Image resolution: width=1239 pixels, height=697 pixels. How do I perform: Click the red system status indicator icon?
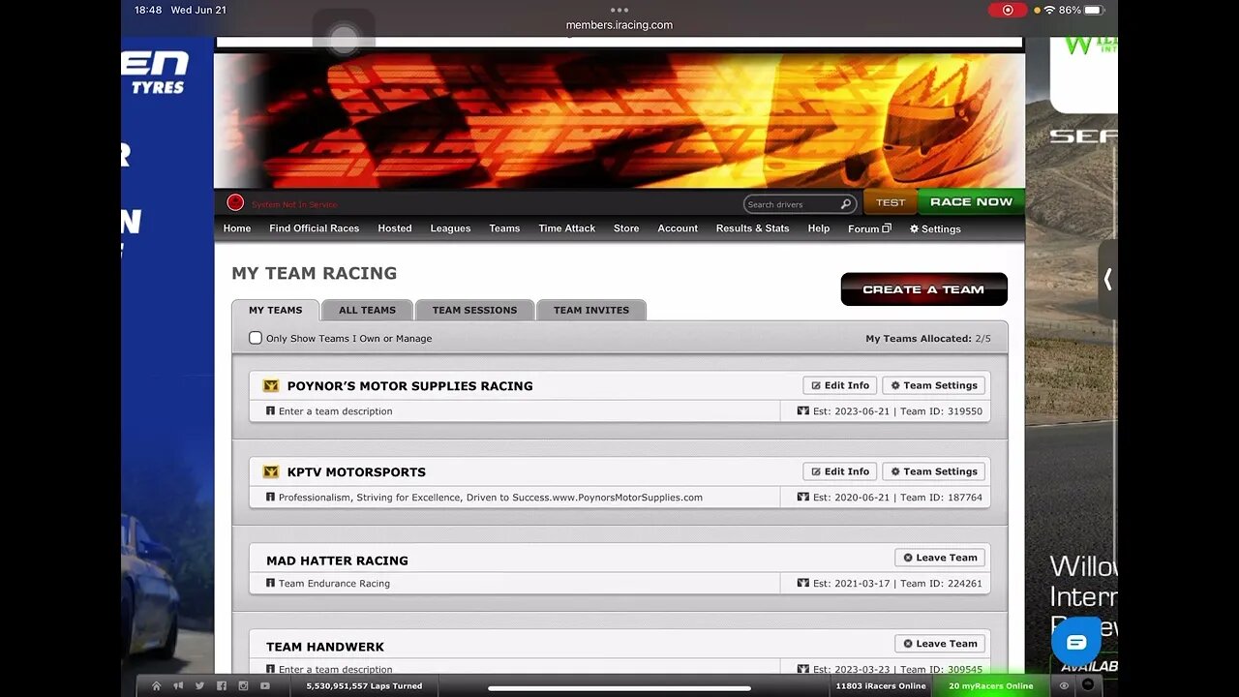235,202
